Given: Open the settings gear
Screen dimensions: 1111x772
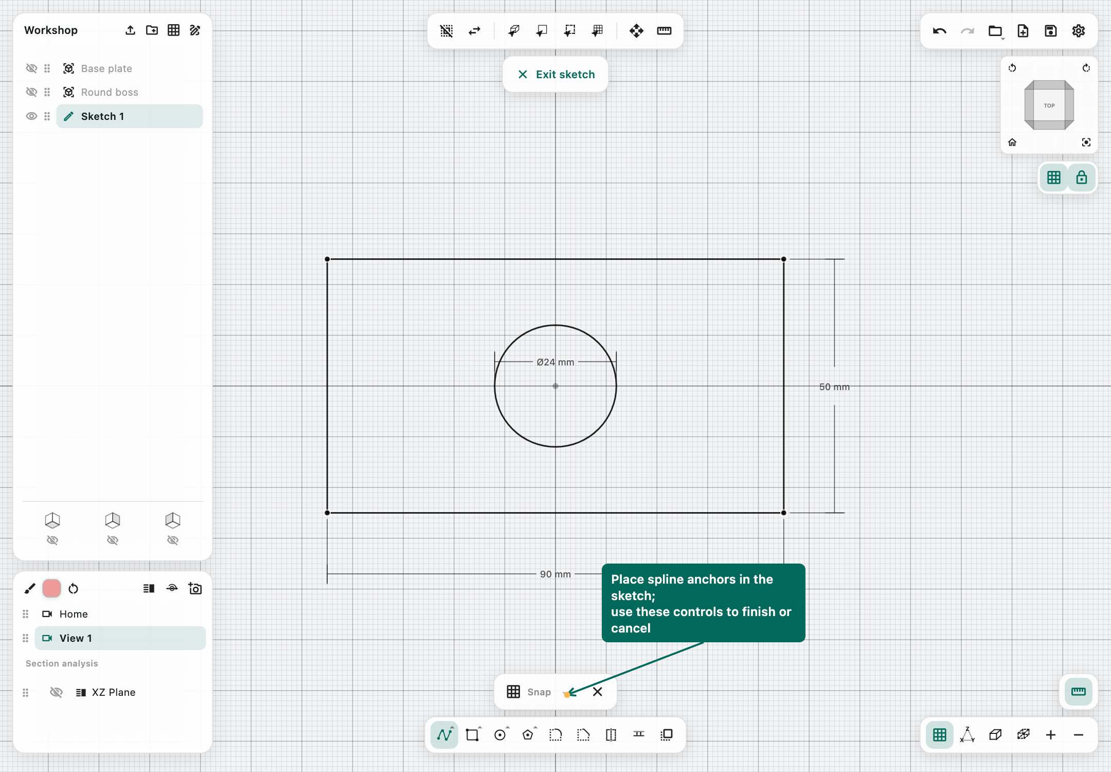Looking at the screenshot, I should 1079,31.
